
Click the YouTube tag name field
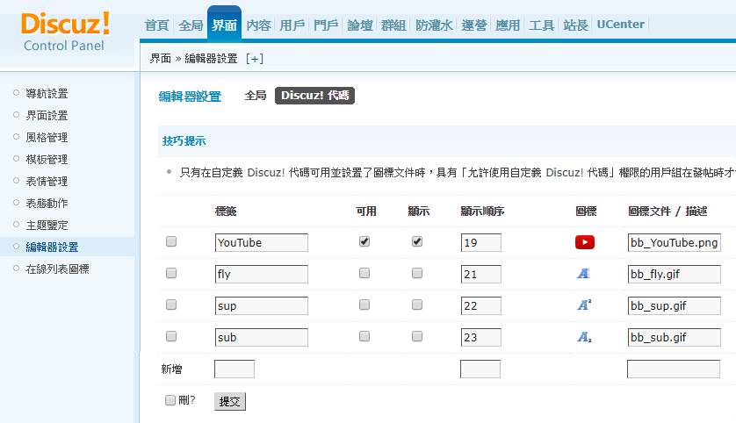[261, 242]
